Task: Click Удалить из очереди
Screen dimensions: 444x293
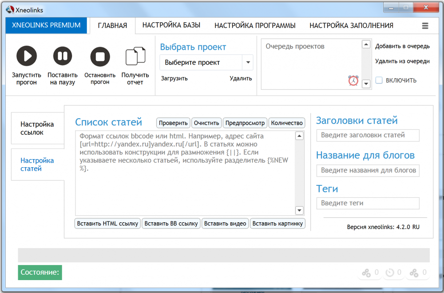Action: pyautogui.click(x=402, y=61)
